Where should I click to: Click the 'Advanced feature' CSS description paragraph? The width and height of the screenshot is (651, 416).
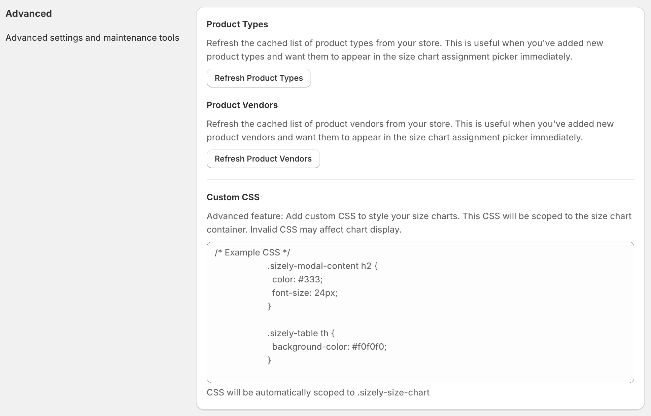click(419, 223)
